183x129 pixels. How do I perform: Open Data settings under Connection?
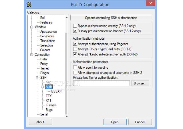coord(43,59)
